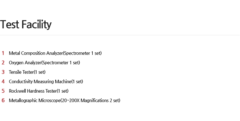Select the red number 6 marker
240x121 pixels.
pyautogui.click(x=3, y=101)
